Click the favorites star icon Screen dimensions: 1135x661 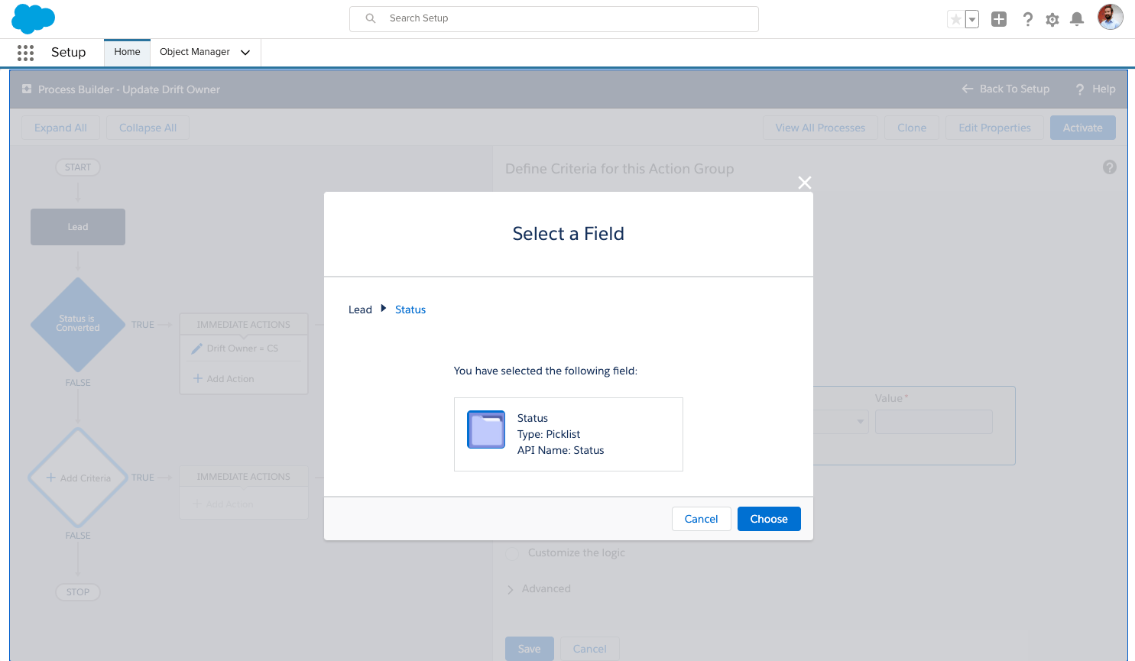click(955, 19)
